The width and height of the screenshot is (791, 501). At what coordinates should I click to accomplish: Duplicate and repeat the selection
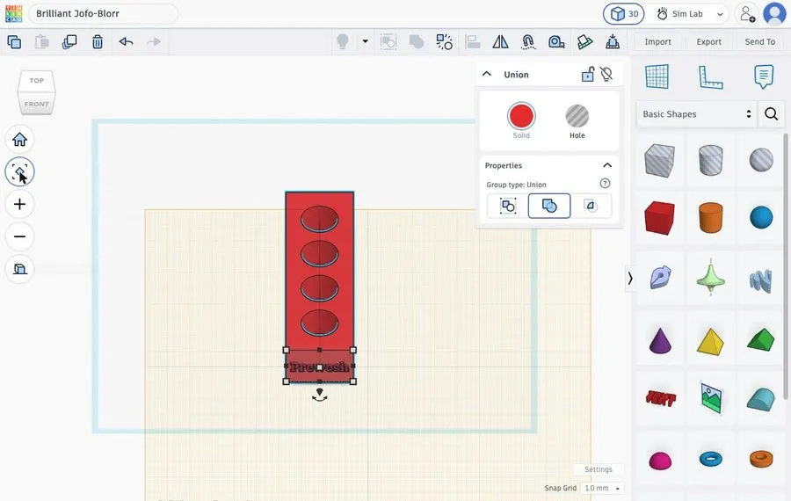[69, 42]
